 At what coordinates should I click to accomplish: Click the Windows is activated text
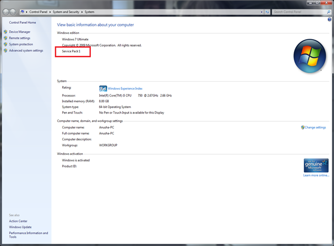click(x=75, y=160)
